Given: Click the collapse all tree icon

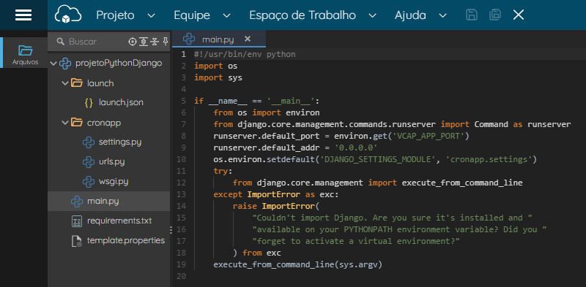Looking at the screenshot, I should [155, 42].
